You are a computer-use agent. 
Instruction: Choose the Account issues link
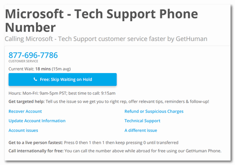coord(23,130)
